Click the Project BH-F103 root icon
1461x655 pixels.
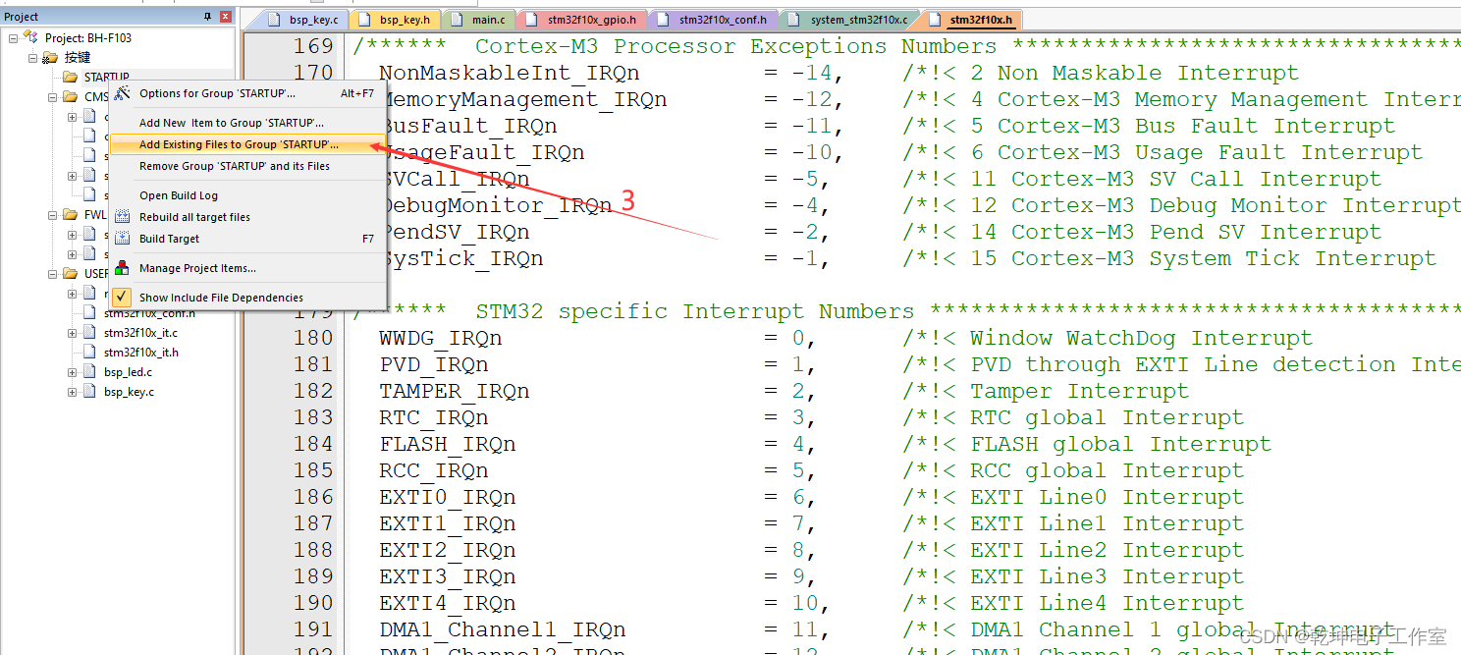30,37
